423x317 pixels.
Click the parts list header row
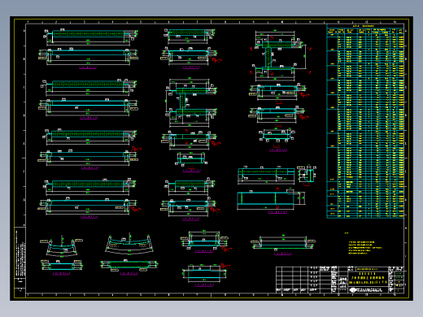365,30
